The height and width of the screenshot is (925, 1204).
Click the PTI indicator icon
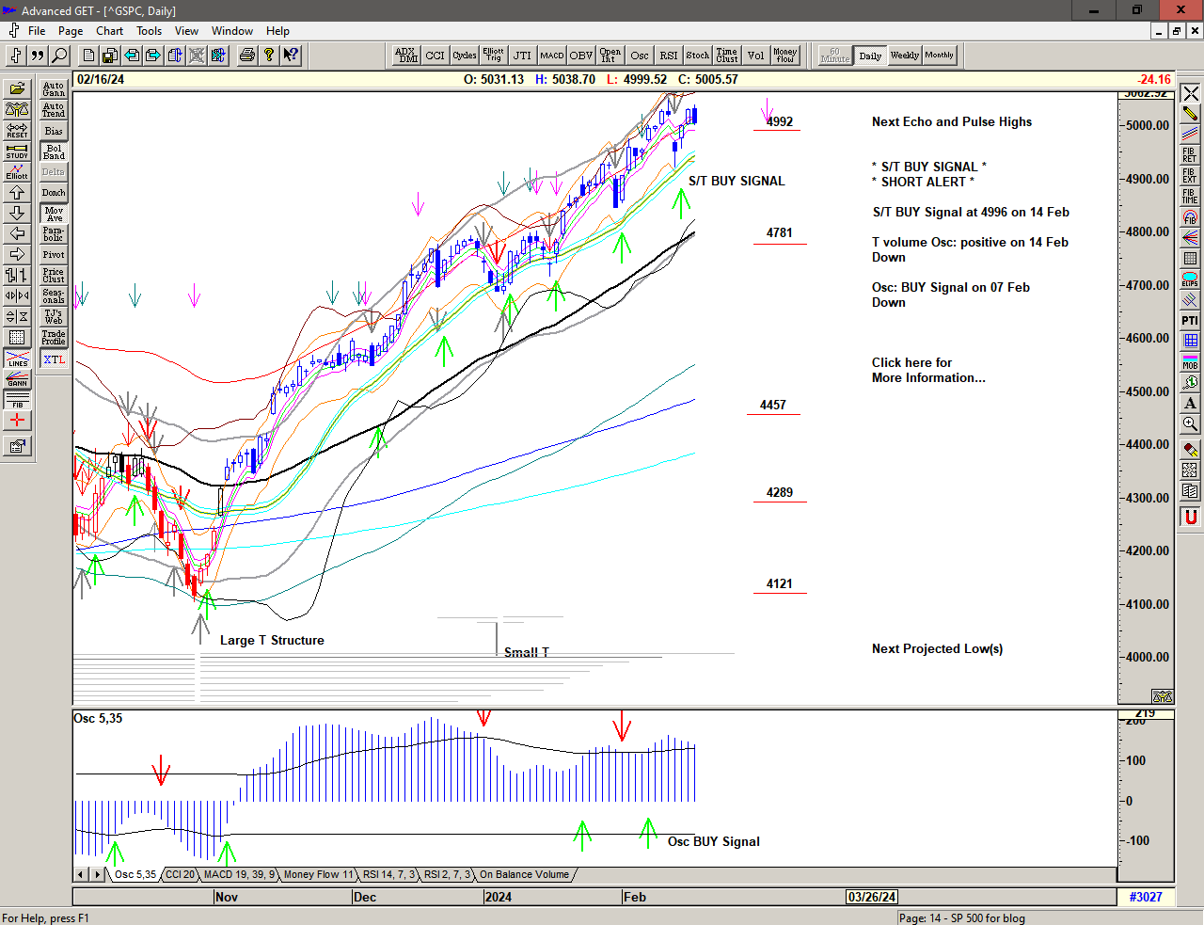coord(1190,321)
